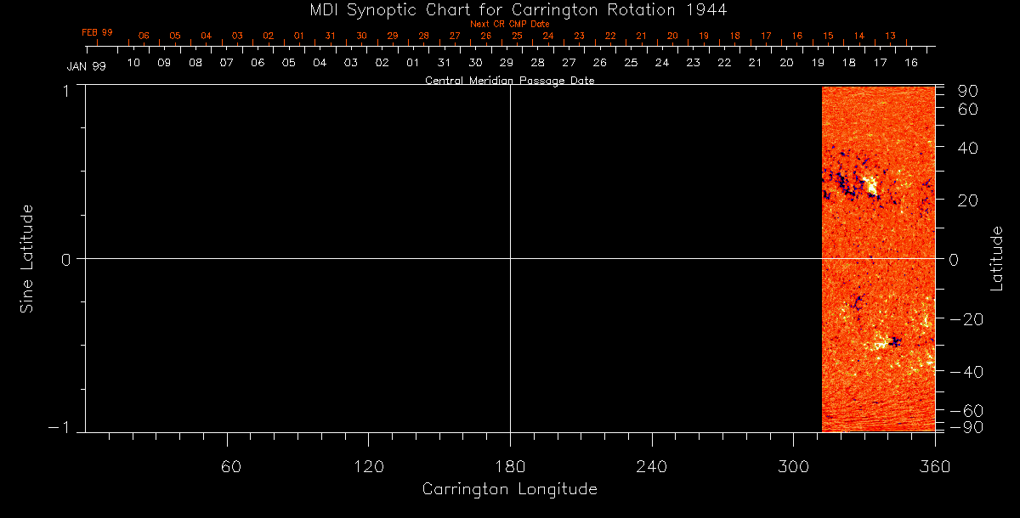Screen dimensions: 1020x518
Task: Click the Central Meridian Passage Date label
Action: [509, 81]
